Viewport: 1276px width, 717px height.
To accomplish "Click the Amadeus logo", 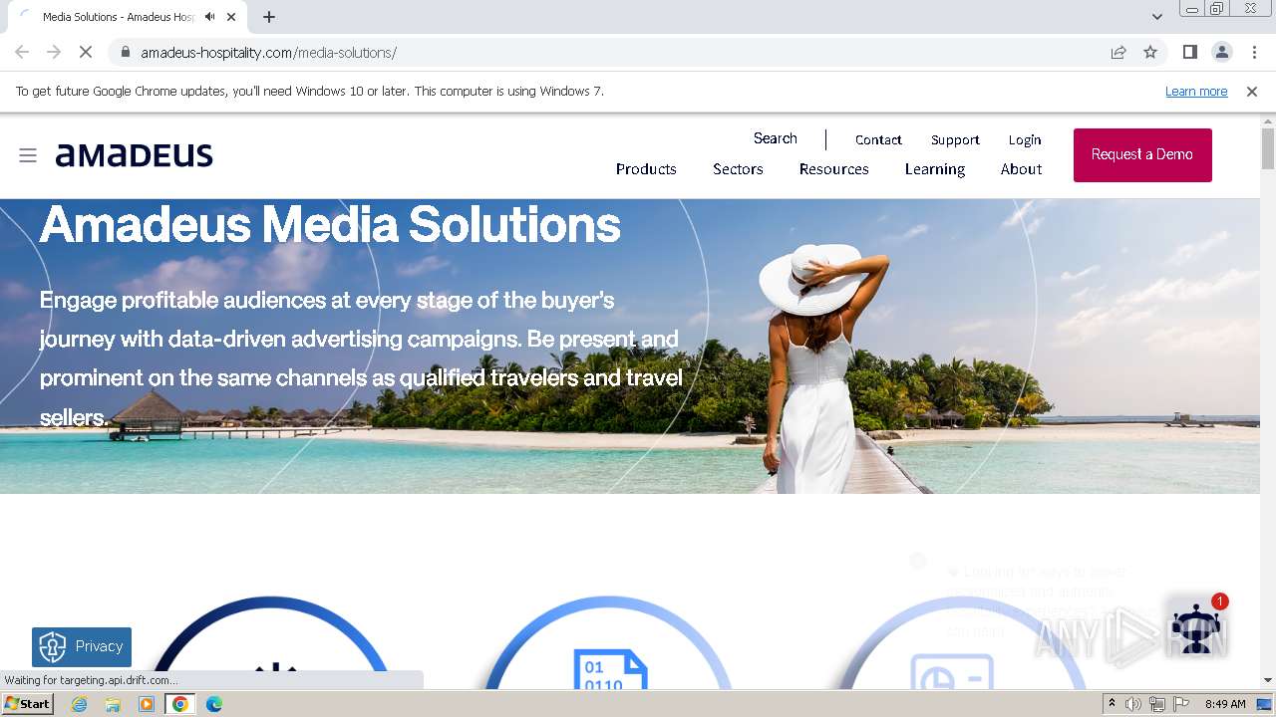I will point(135,155).
